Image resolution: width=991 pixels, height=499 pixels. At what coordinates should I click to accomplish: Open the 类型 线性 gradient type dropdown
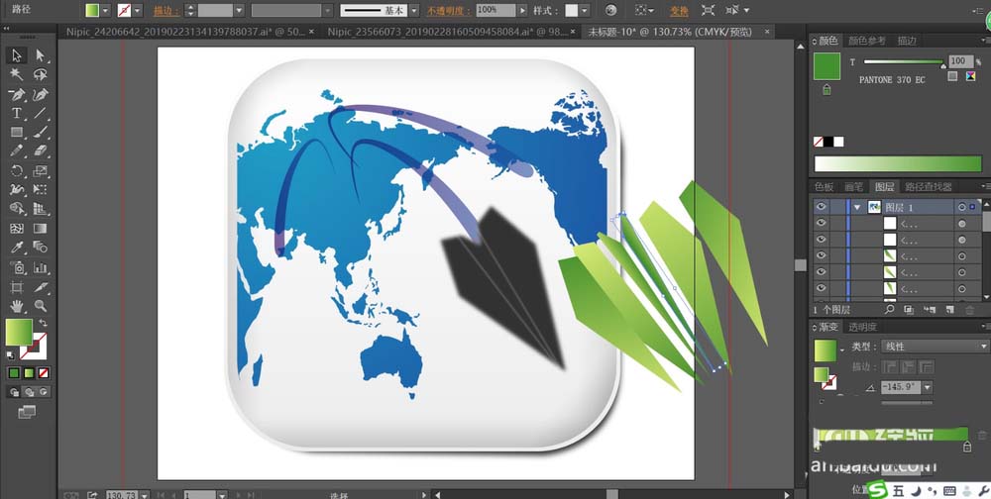click(x=936, y=347)
